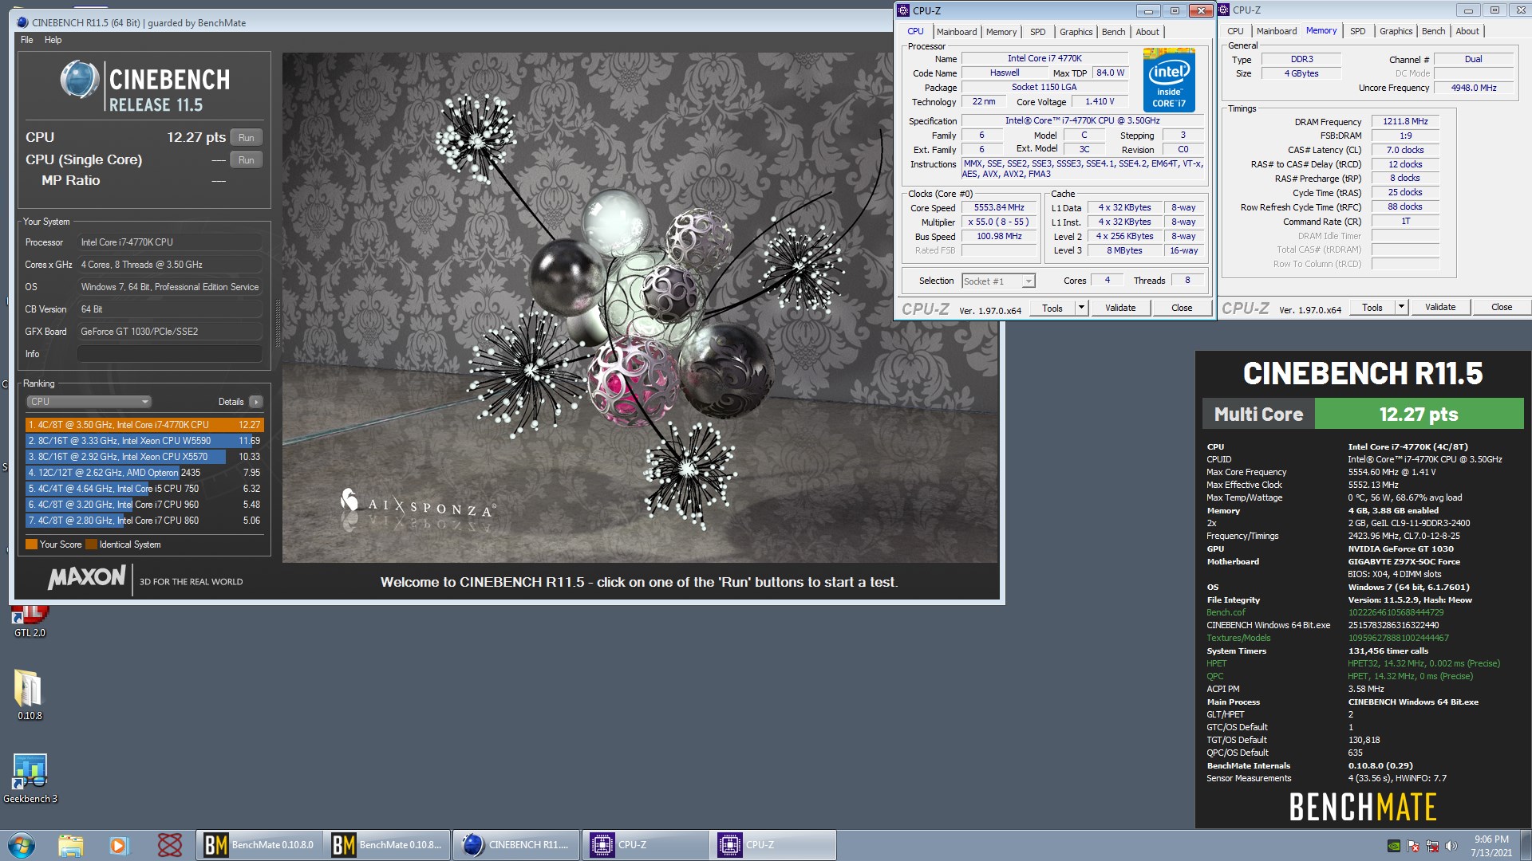Image resolution: width=1532 pixels, height=861 pixels.
Task: Click the CPU-Z CPU window title icon
Action: (x=903, y=10)
